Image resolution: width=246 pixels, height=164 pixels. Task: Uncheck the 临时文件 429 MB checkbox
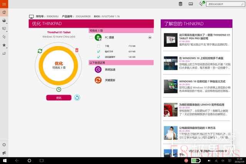(98, 51)
